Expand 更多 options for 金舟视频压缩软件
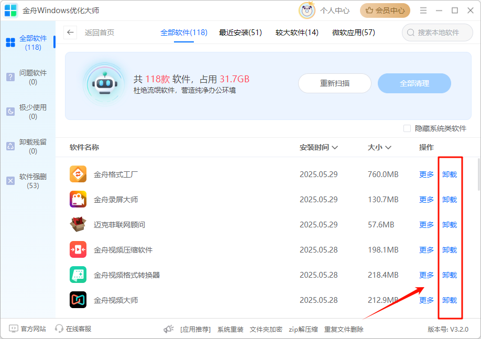 (x=427, y=250)
